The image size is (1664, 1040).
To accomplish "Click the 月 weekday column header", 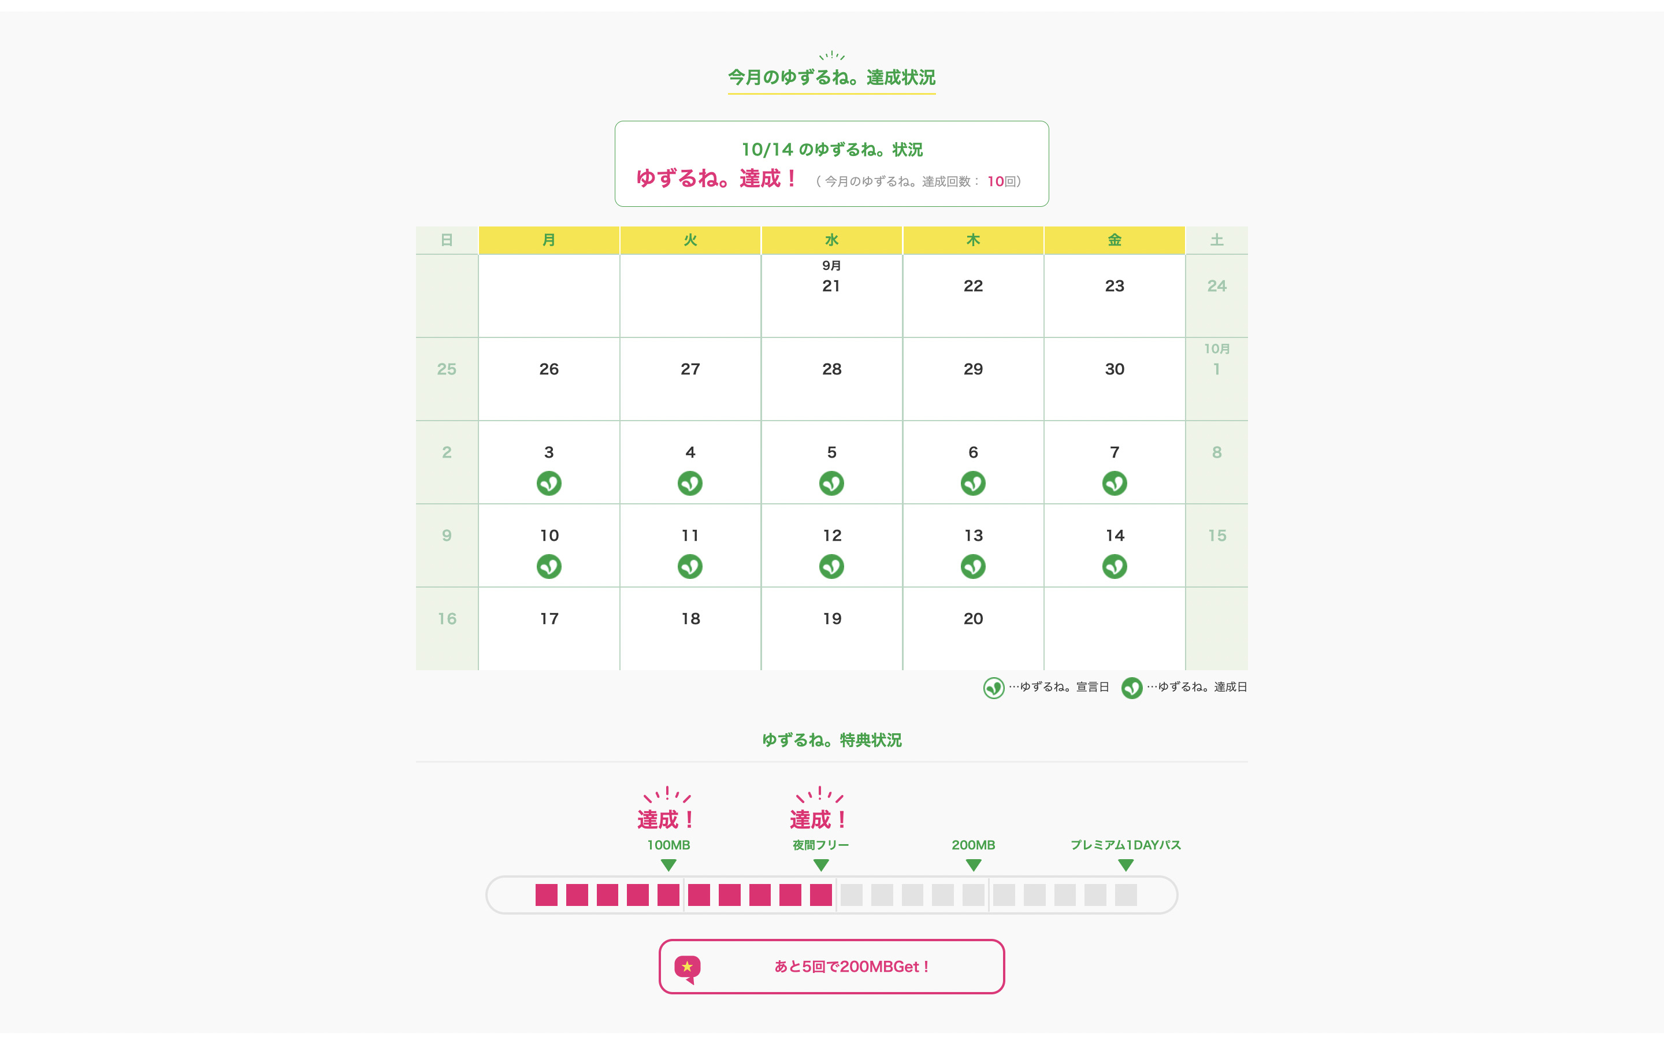I will point(549,240).
